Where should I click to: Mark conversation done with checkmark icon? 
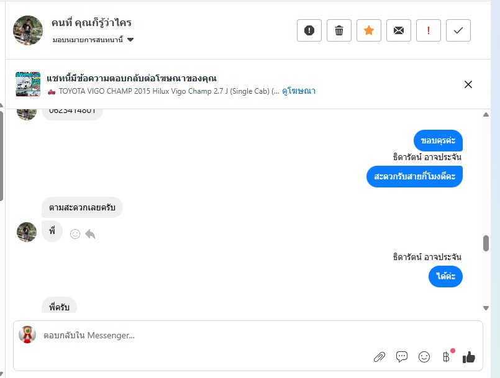point(458,30)
